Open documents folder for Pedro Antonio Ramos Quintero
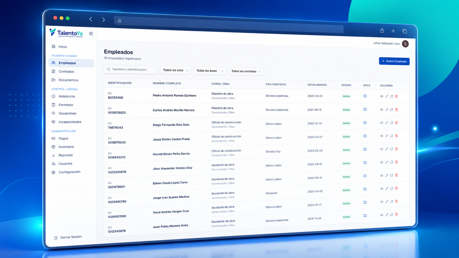The height and width of the screenshot is (258, 459). click(365, 96)
